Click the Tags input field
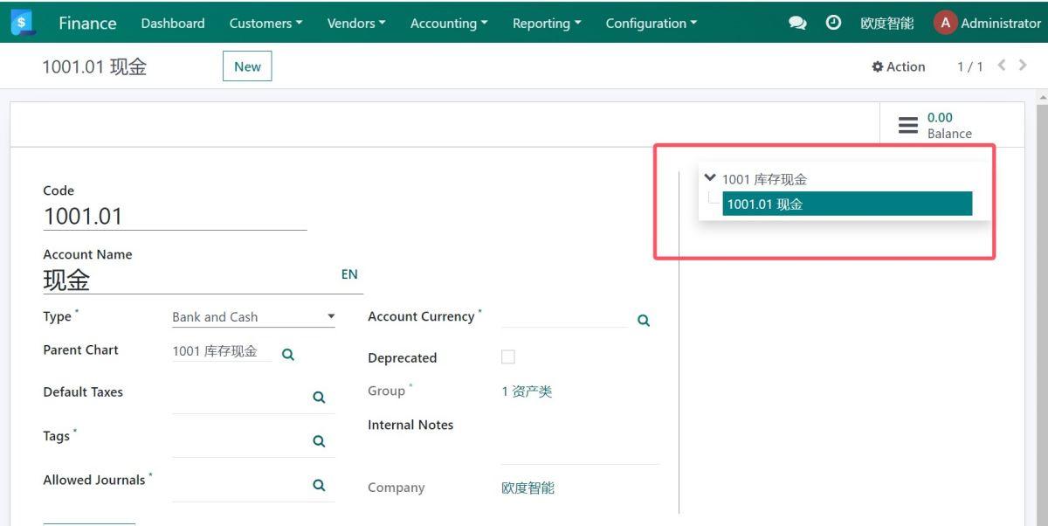1048x526 pixels. [x=240, y=441]
